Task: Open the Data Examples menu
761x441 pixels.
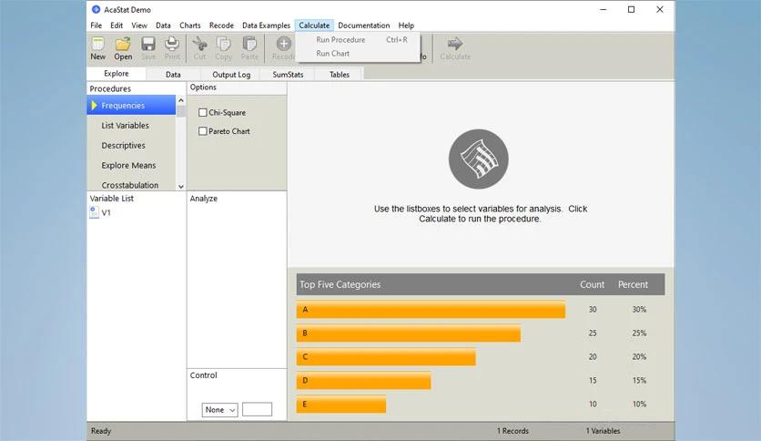Action: (266, 26)
